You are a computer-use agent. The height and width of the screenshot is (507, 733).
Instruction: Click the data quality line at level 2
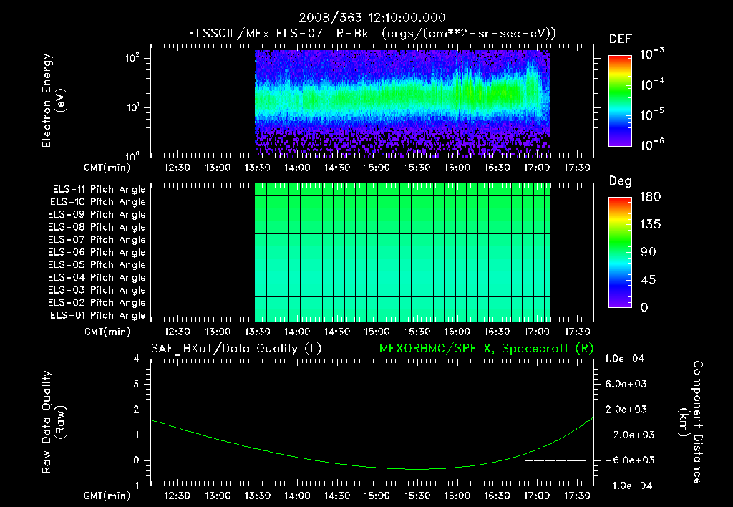pyautogui.click(x=228, y=410)
